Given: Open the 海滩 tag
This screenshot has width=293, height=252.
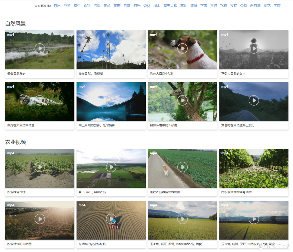Looking at the screenshot, I should click(x=194, y=6).
